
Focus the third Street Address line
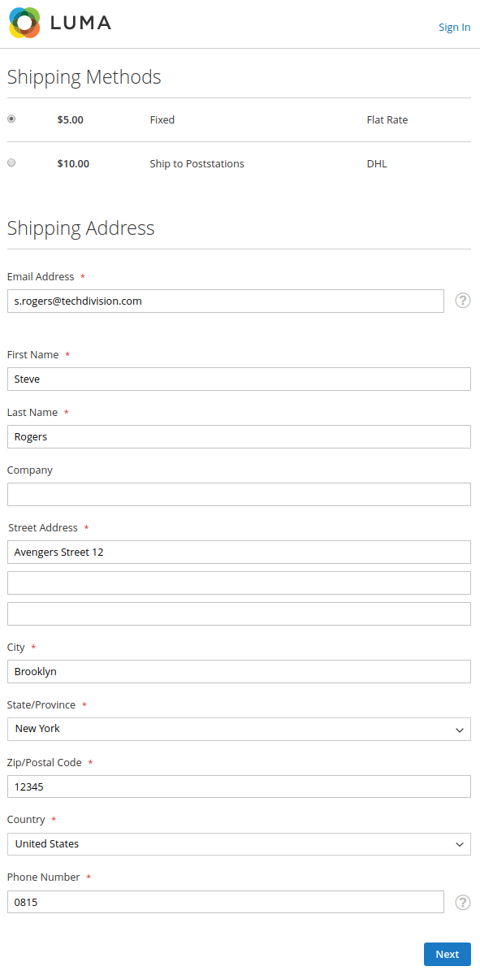click(x=239, y=614)
